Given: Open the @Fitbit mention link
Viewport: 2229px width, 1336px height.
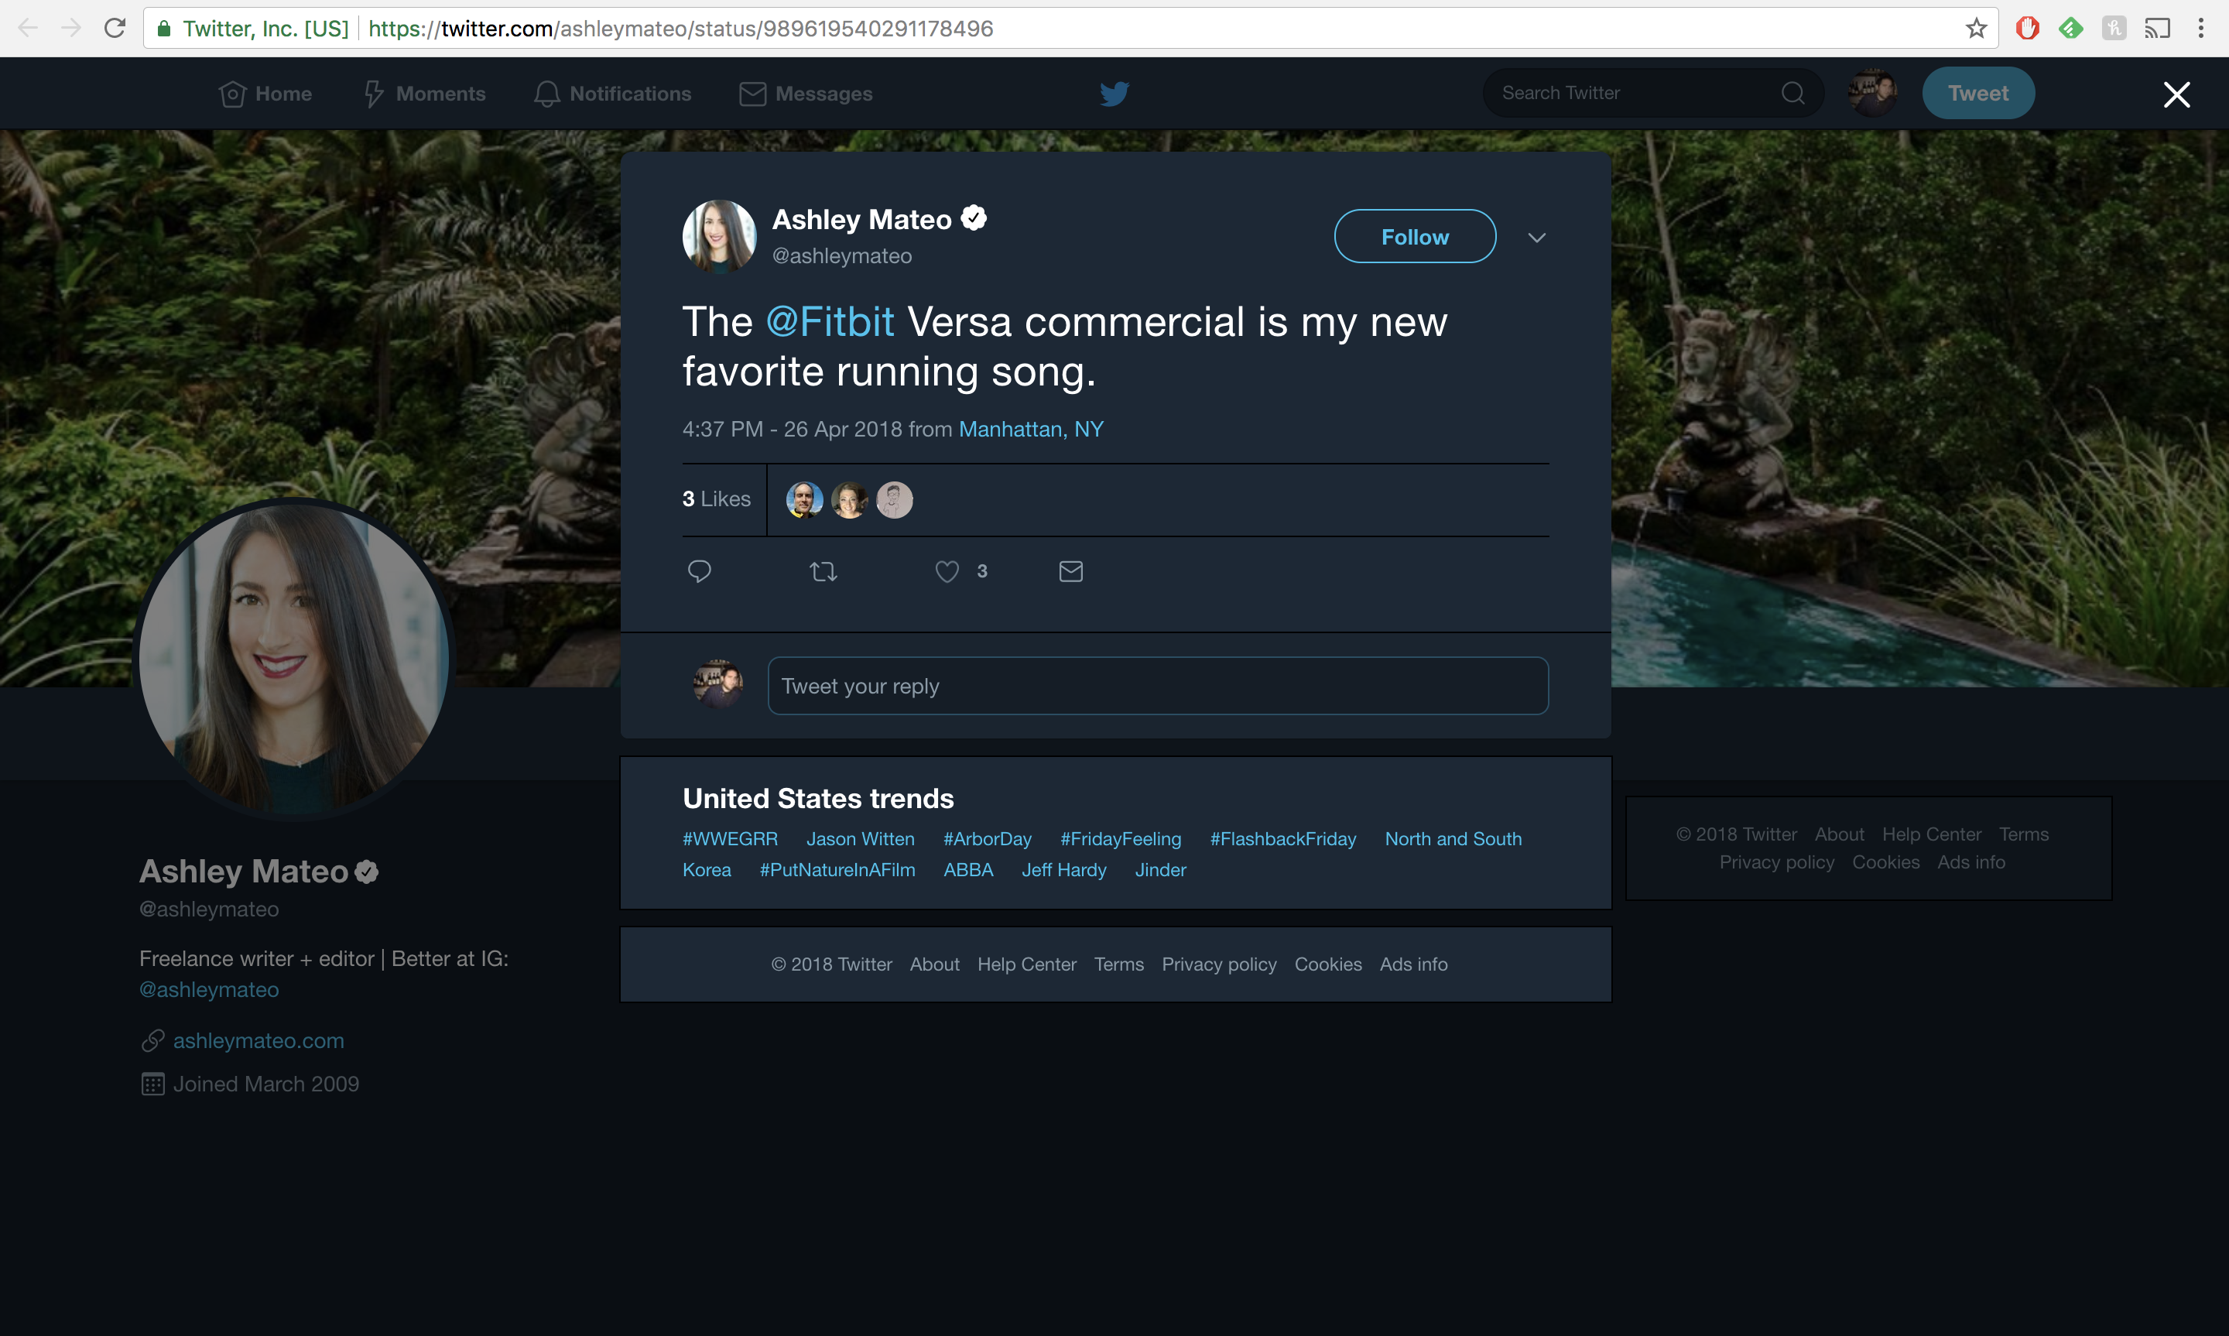Looking at the screenshot, I should point(830,321).
